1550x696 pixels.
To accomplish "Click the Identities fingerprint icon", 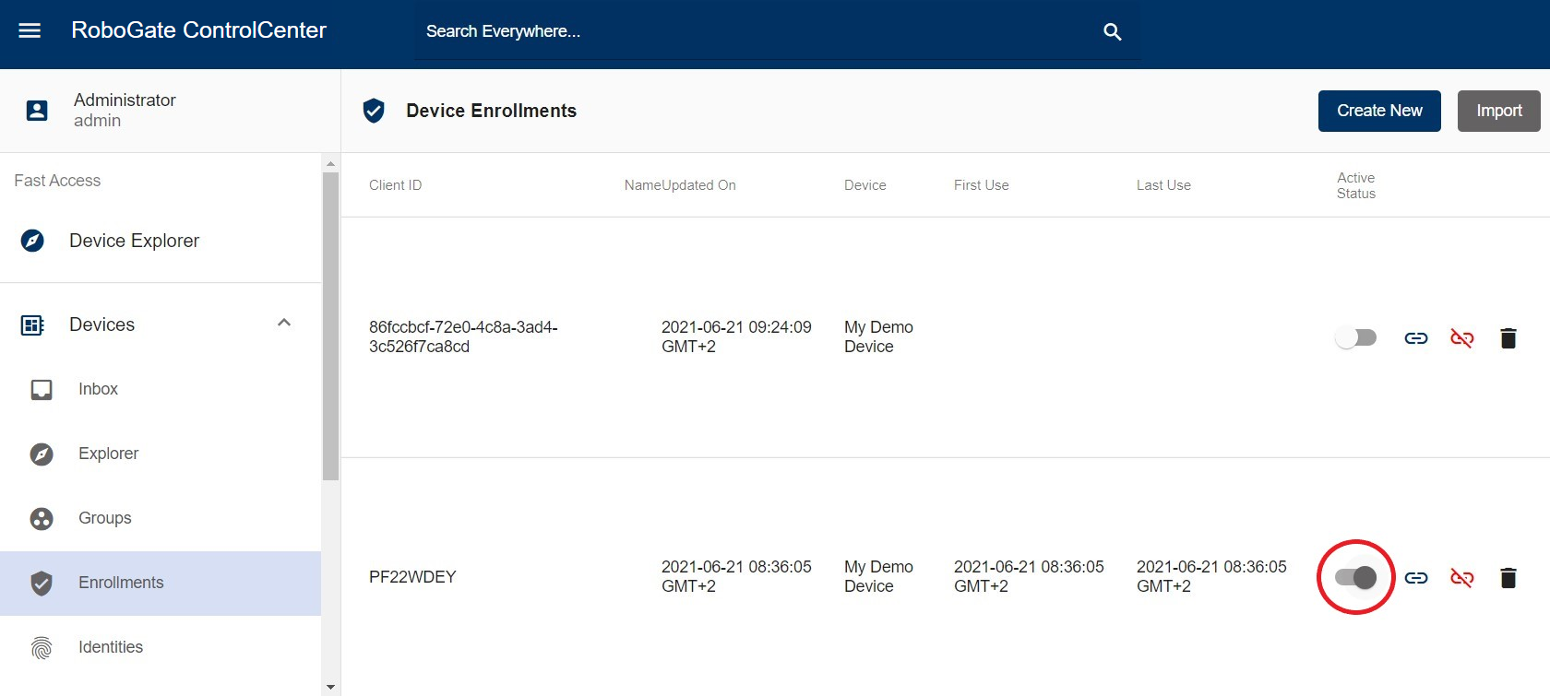I will pyautogui.click(x=42, y=647).
